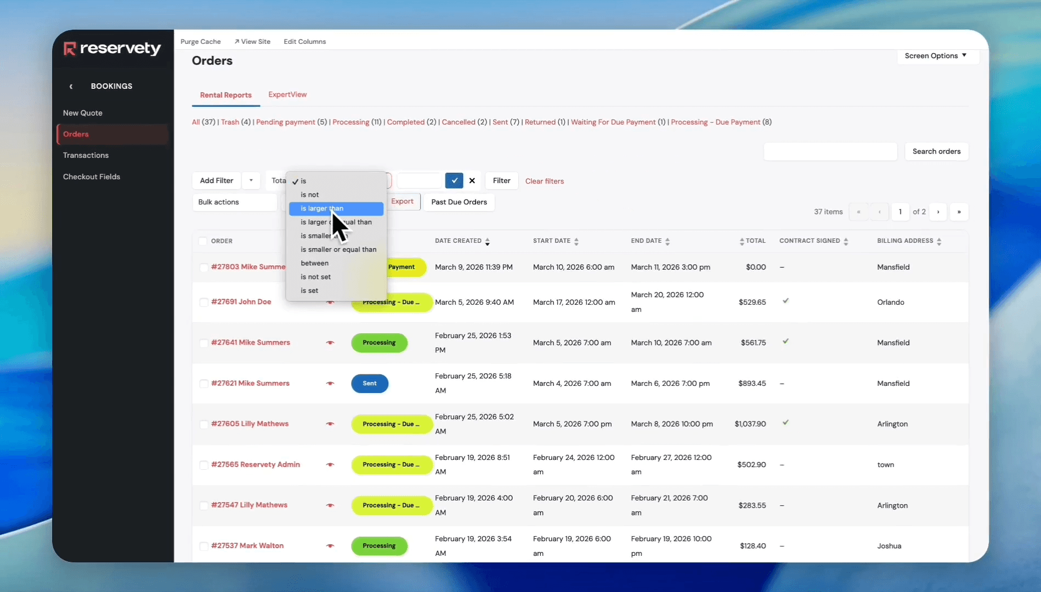Confirm filter with blue checkmark button
This screenshot has height=592, width=1041.
tap(454, 180)
